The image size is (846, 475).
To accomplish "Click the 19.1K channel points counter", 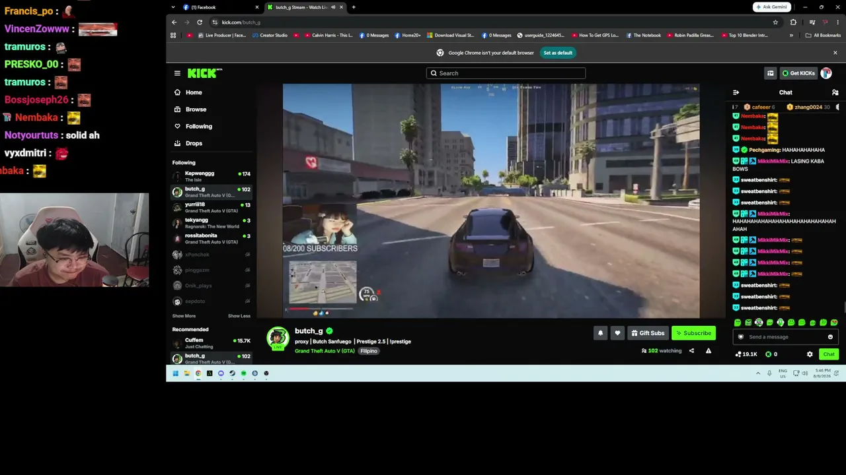I will tap(746, 354).
